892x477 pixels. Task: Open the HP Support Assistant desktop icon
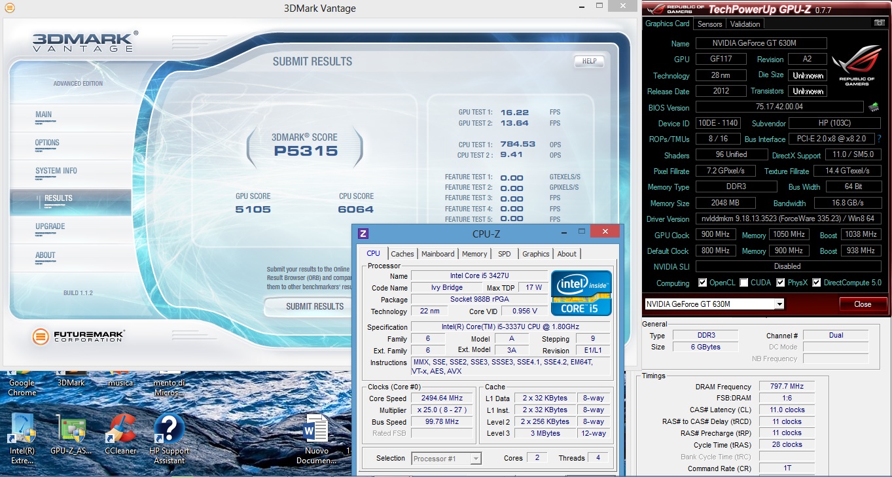tap(169, 438)
